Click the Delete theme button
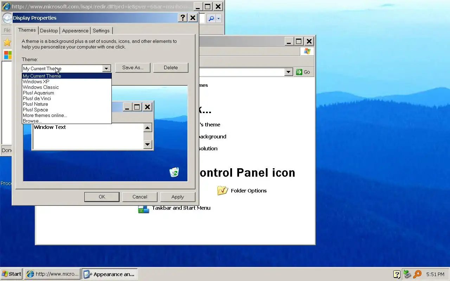 click(171, 67)
